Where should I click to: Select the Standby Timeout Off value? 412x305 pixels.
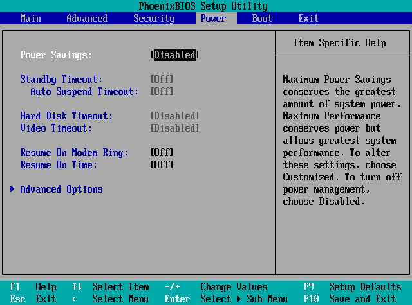point(162,79)
